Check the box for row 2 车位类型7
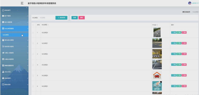The image size is (199, 95). (33, 43)
